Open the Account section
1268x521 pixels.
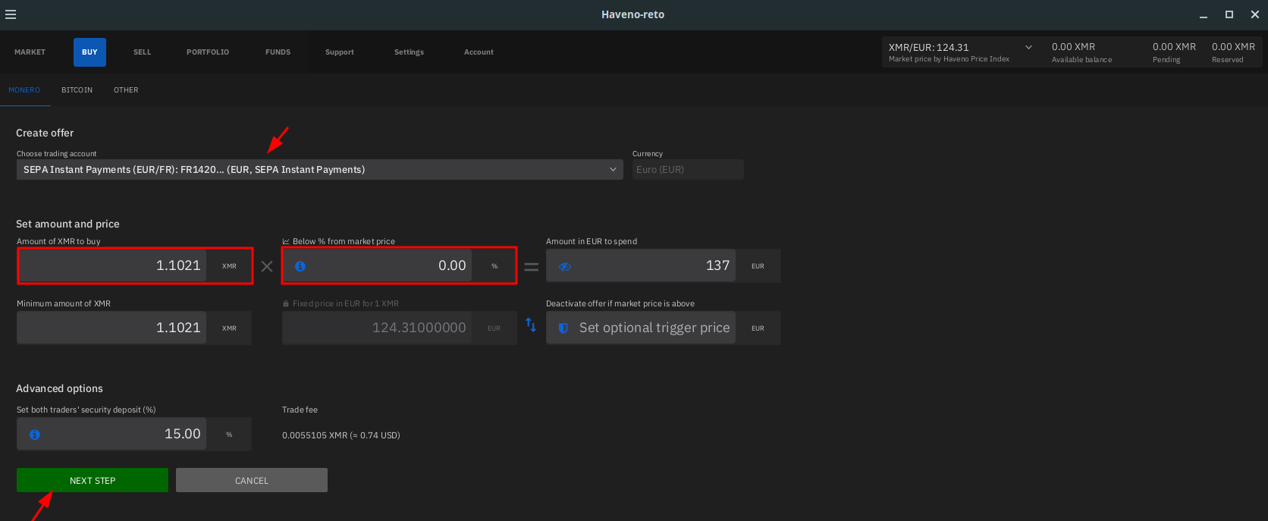click(479, 52)
